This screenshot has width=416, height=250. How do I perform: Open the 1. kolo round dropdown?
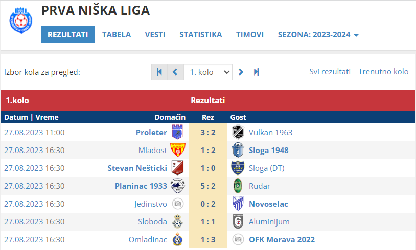click(x=208, y=72)
